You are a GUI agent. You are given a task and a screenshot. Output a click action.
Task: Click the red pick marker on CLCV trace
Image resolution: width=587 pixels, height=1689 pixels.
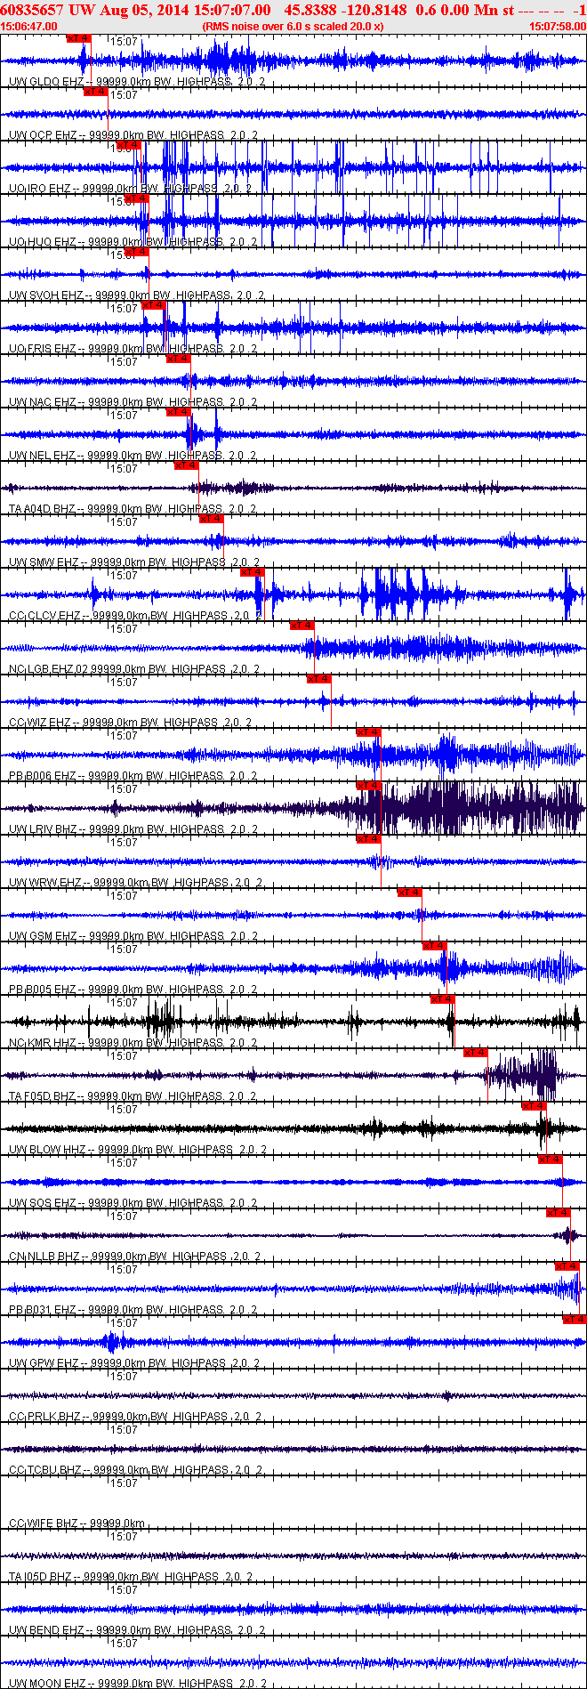(x=253, y=572)
